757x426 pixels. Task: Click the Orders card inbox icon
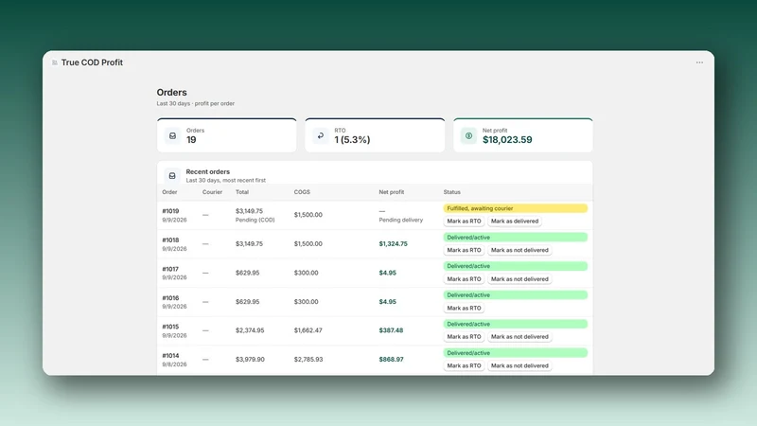(172, 135)
